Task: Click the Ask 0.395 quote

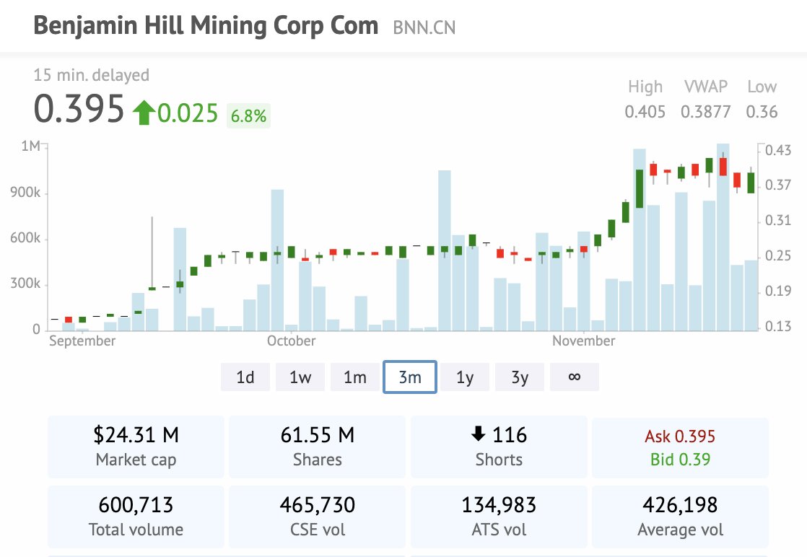Action: 680,436
